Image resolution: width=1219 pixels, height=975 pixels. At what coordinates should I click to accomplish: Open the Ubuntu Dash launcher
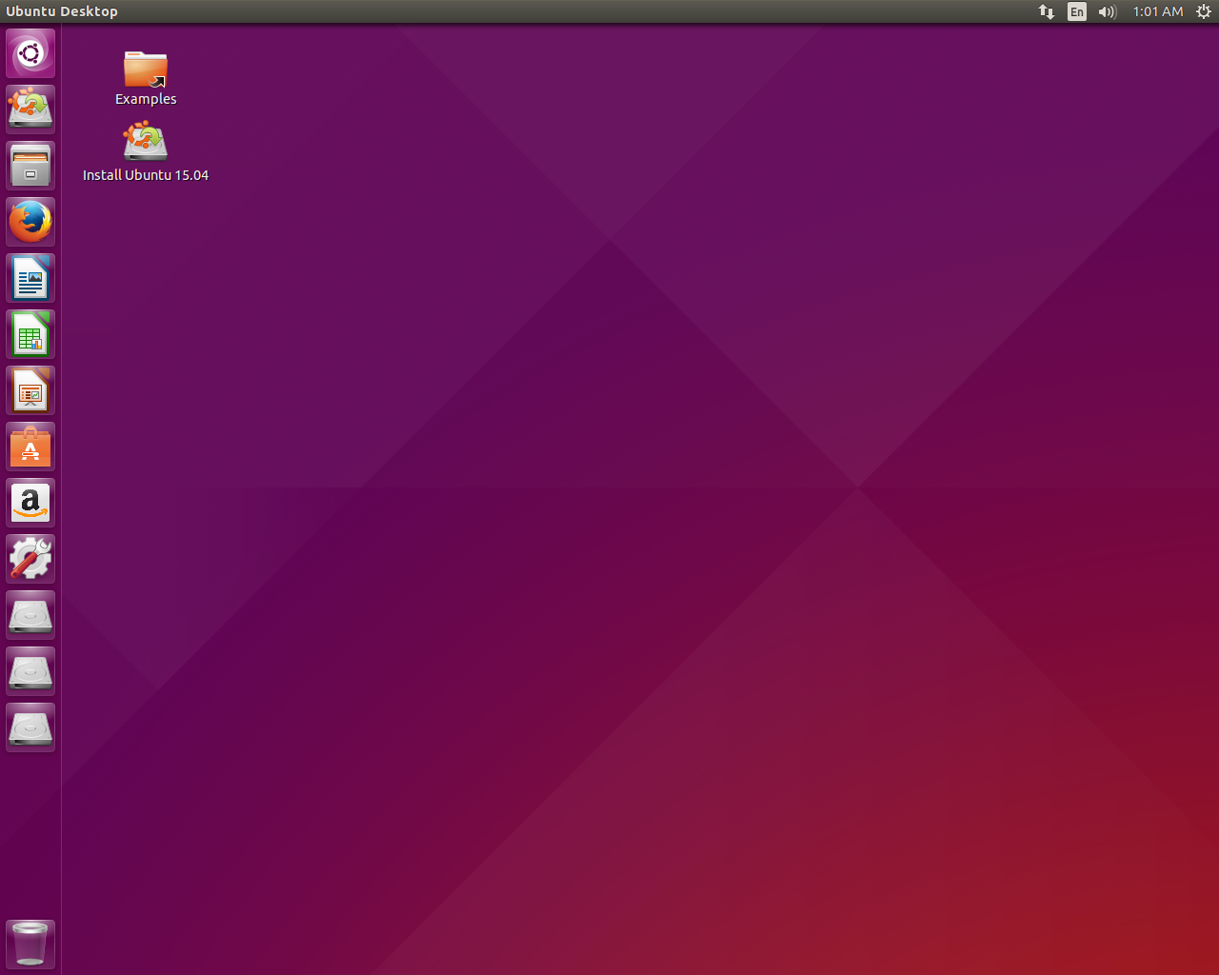point(30,52)
